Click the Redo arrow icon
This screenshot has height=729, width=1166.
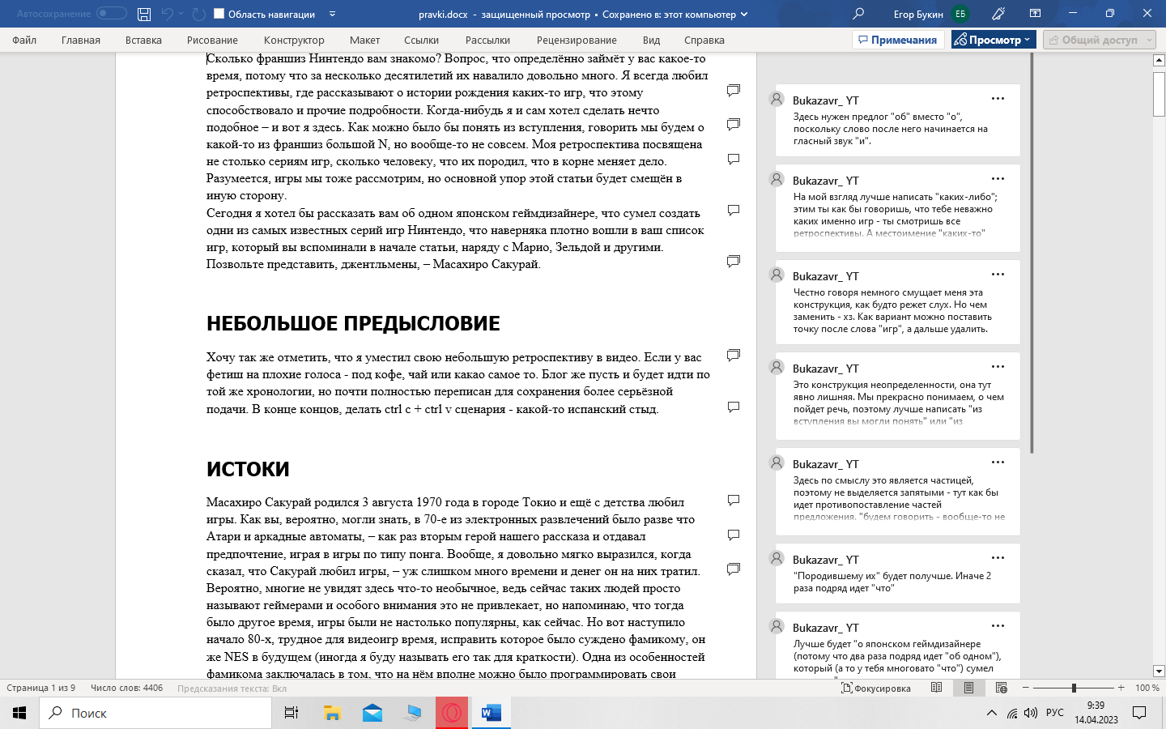pos(199,14)
